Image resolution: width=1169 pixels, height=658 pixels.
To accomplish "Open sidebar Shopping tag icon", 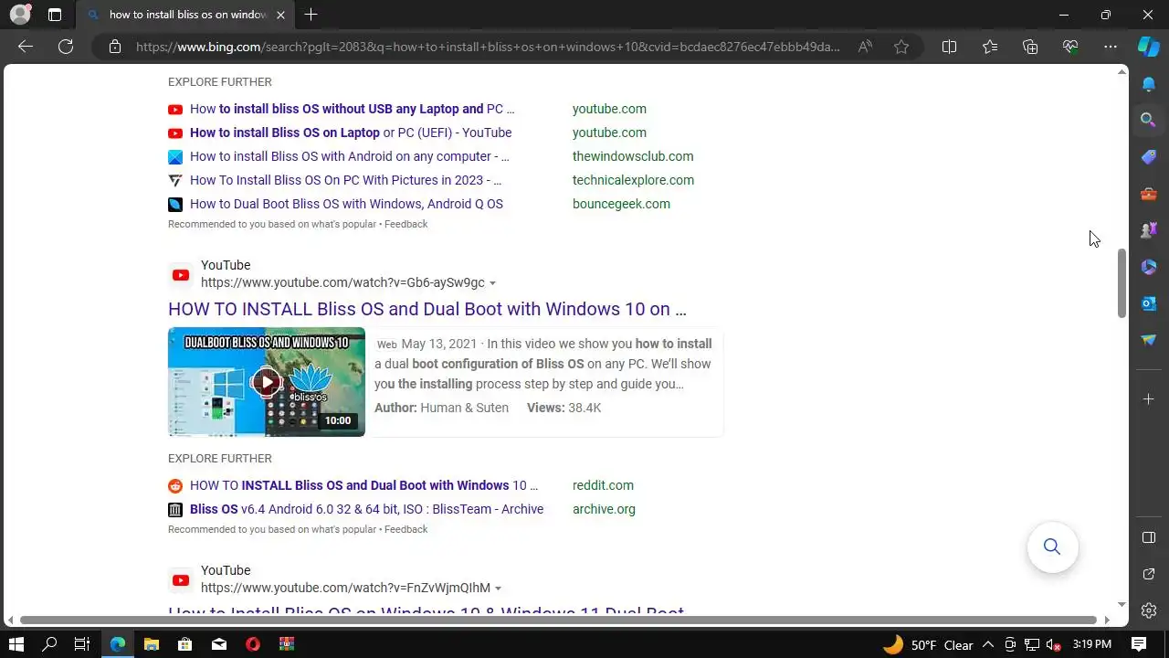I will click(x=1149, y=157).
